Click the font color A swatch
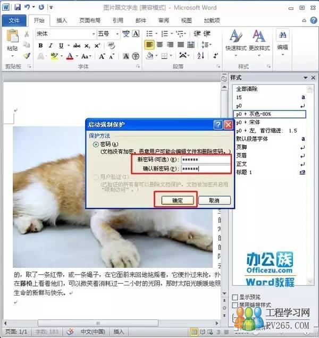The height and width of the screenshot is (338, 319). tap(70, 56)
